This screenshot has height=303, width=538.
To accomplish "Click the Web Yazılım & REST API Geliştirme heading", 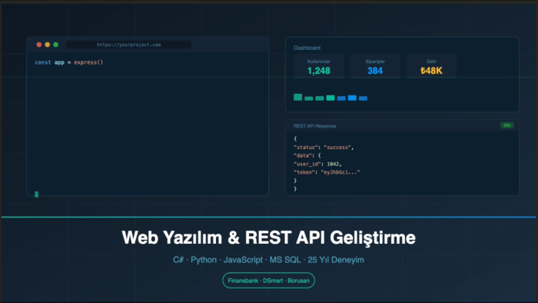I will (269, 238).
